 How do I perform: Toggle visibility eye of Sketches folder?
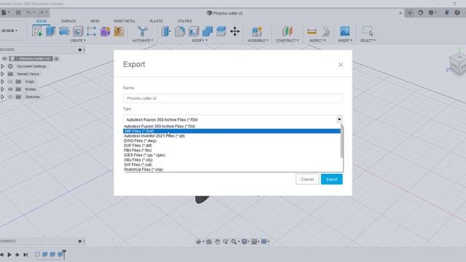[10, 97]
